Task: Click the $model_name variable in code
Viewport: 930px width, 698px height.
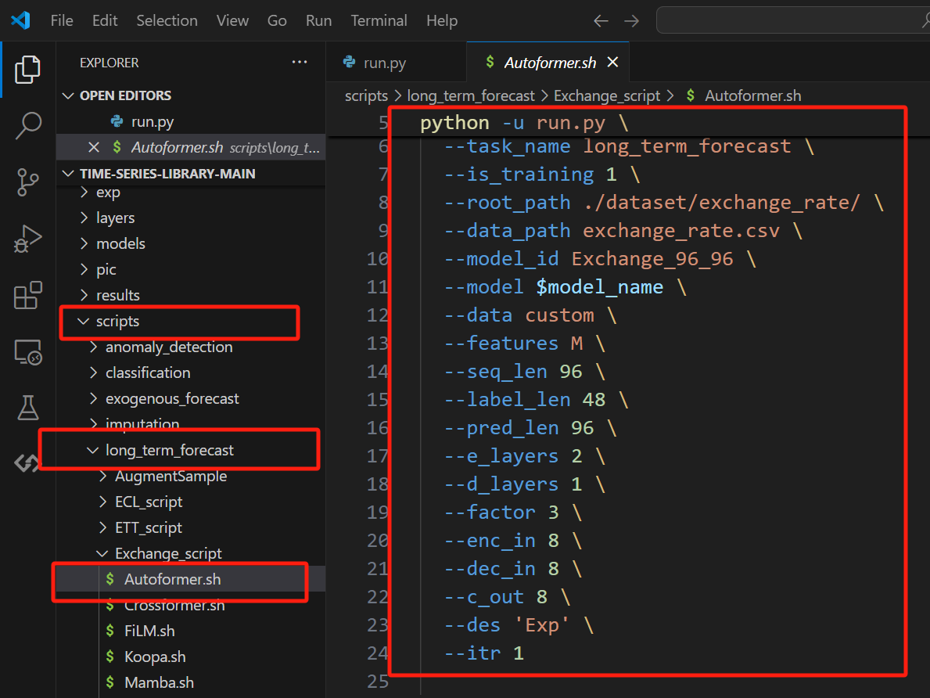Action: (x=599, y=286)
